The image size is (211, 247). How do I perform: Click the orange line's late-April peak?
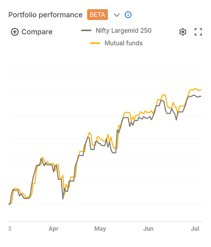click(89, 132)
